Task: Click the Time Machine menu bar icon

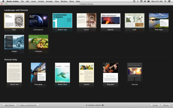Action: (x=134, y=1)
